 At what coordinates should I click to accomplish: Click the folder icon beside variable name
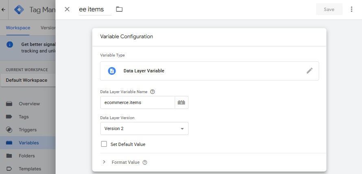tap(119, 9)
